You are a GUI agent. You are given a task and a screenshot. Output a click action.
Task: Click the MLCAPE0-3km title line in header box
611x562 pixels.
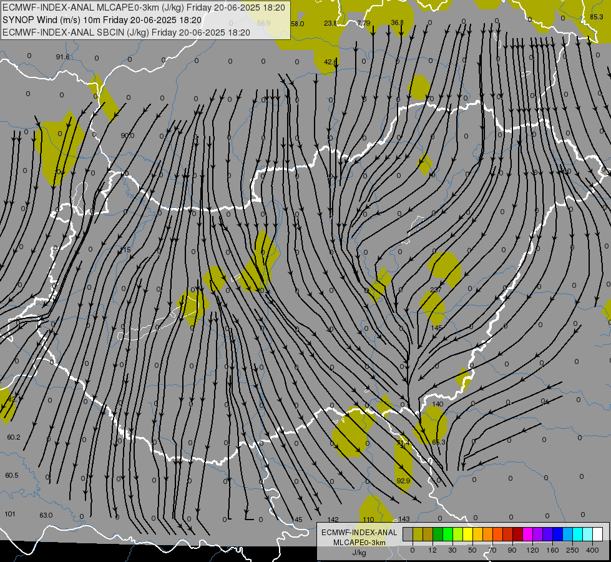pyautogui.click(x=144, y=7)
